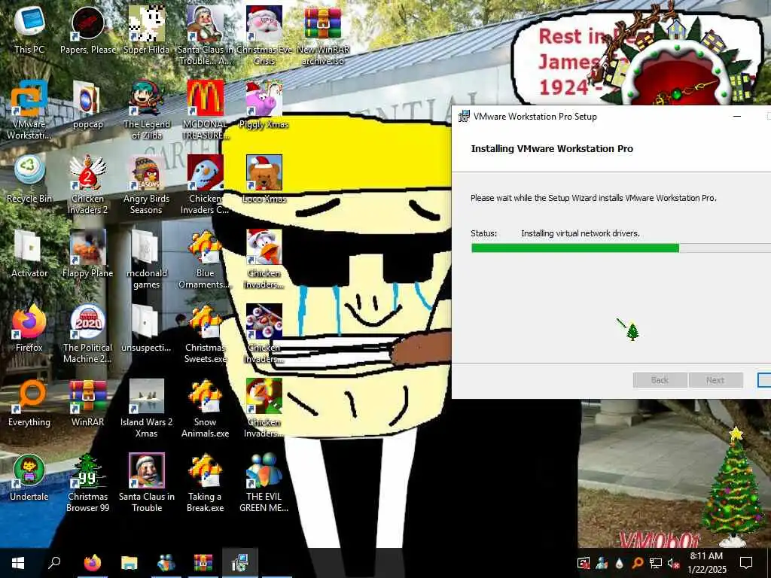Screen dimensions: 771x578
Task: Open the network tray icon
Action: tap(655, 563)
